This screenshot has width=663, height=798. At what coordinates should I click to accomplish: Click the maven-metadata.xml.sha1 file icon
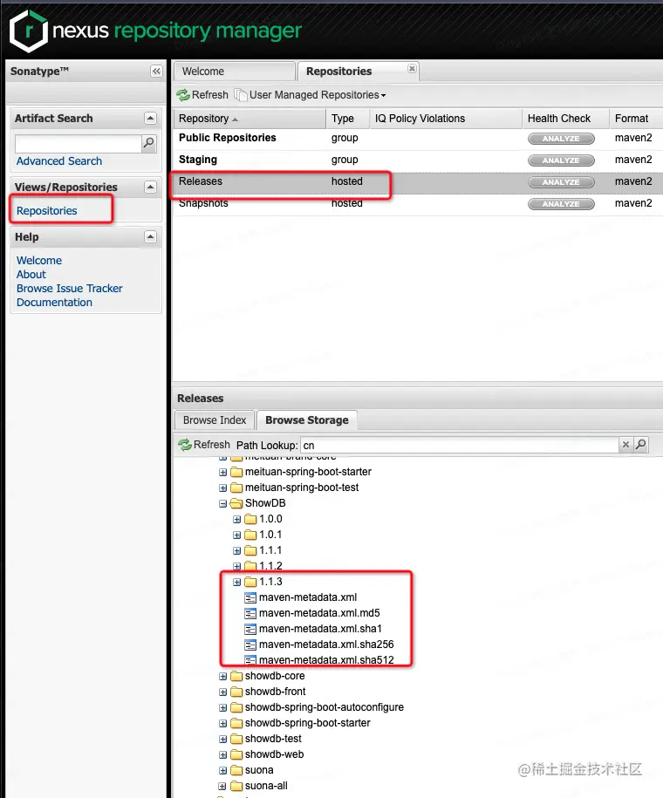point(250,629)
